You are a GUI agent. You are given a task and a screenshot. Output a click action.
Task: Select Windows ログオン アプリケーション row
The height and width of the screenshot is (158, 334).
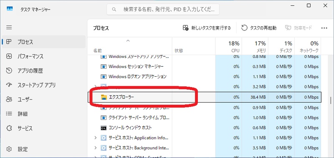tap(205, 77)
